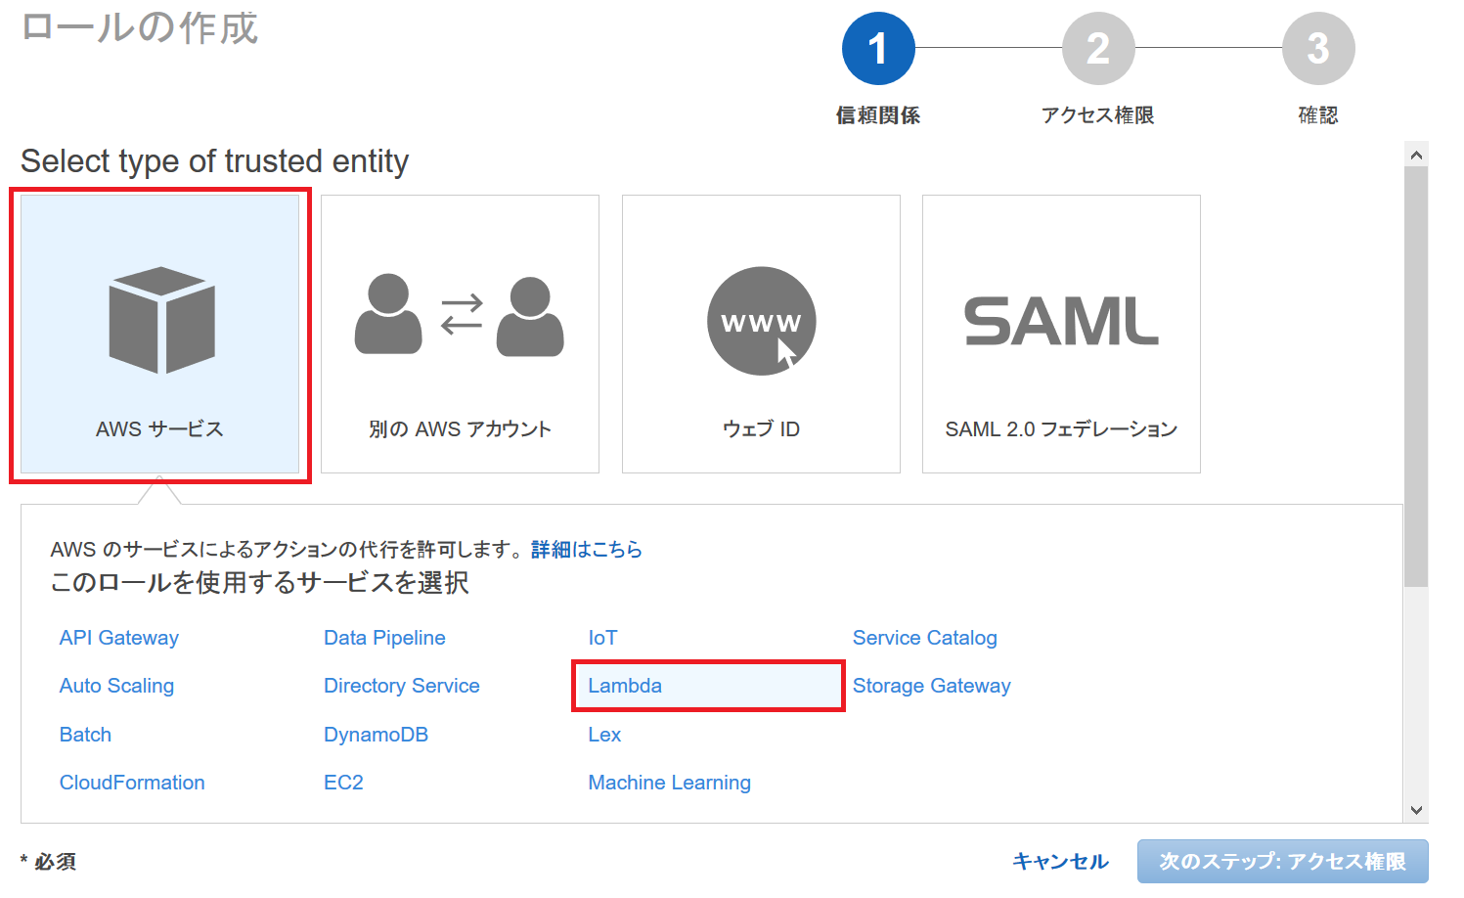Select DynamoDB service
Viewport: 1464px width, 898px height.
pyautogui.click(x=376, y=735)
